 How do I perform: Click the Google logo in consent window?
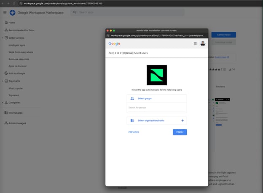114,43
